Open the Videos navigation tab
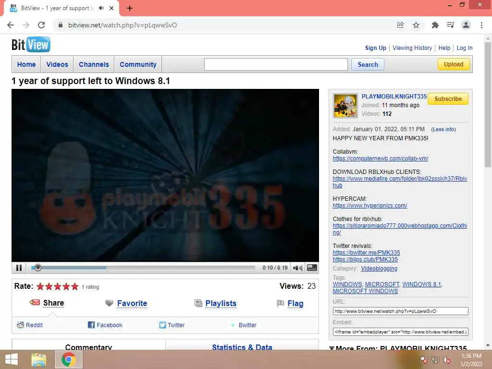Image resolution: width=492 pixels, height=369 pixels. pyautogui.click(x=57, y=64)
